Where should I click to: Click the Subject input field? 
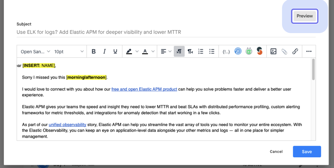tap(166, 32)
